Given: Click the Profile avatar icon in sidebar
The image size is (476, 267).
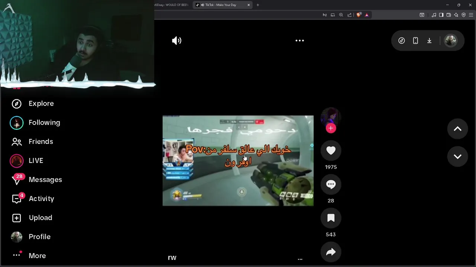Looking at the screenshot, I should [16, 237].
